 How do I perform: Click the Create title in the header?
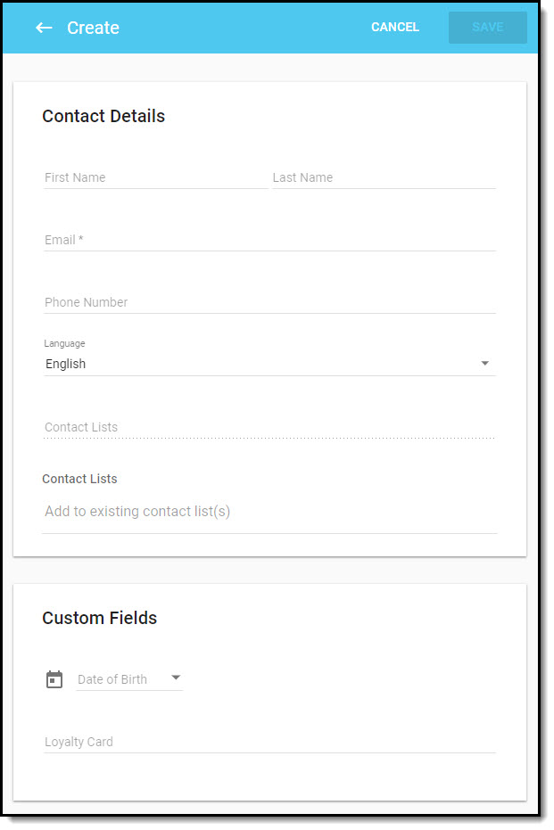pyautogui.click(x=94, y=28)
